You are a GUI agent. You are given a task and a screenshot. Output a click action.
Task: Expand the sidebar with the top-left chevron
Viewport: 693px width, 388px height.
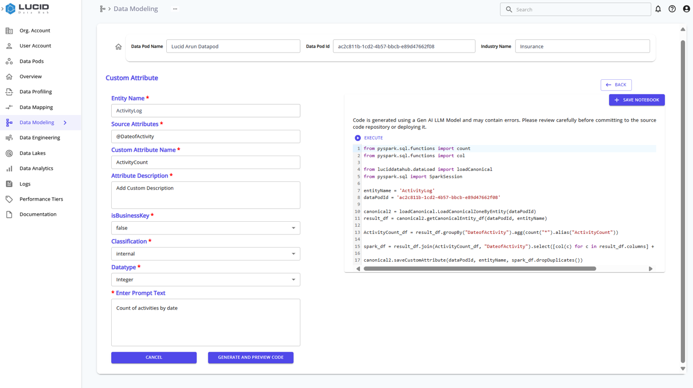[x=2, y=9]
